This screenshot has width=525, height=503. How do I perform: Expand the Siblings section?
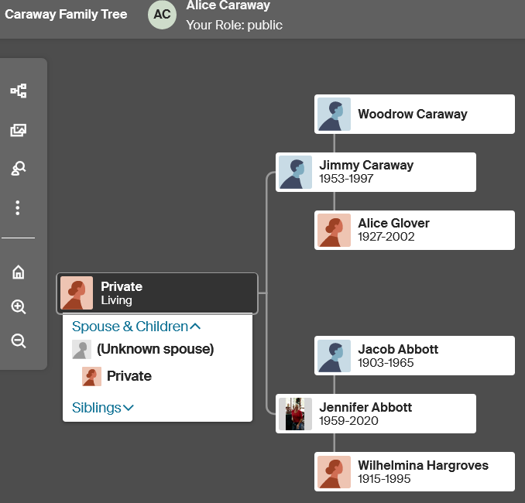[x=103, y=408]
